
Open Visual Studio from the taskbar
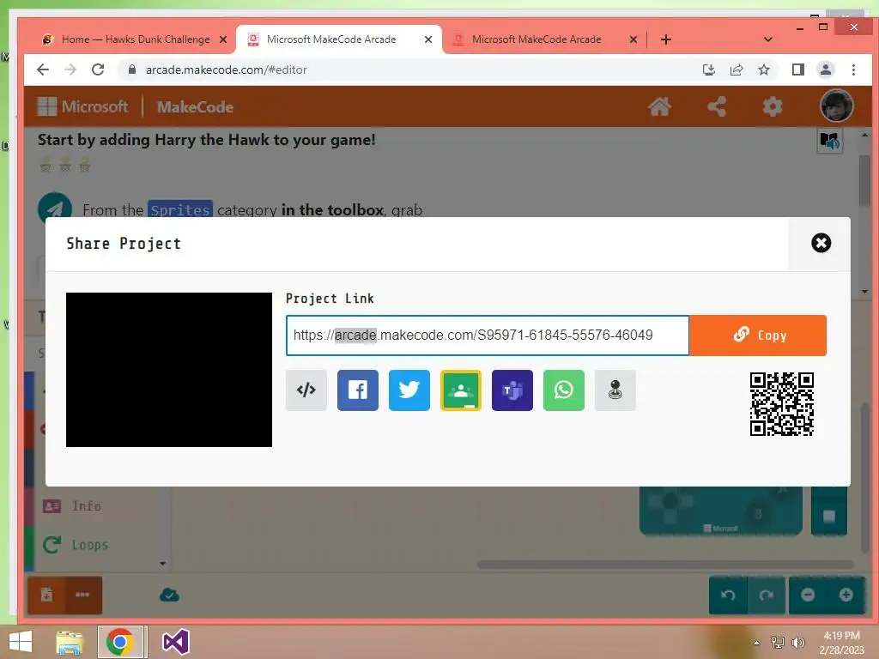(175, 642)
